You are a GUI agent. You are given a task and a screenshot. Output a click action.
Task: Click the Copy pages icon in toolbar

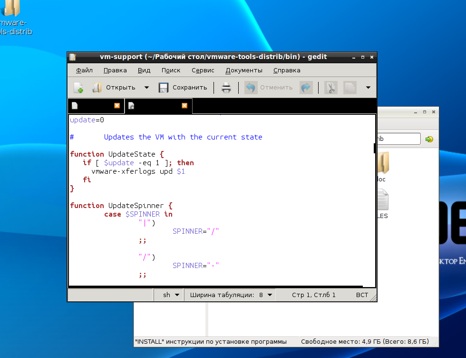[x=349, y=88]
